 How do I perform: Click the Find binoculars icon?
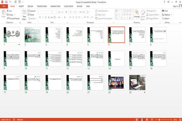(163, 11)
